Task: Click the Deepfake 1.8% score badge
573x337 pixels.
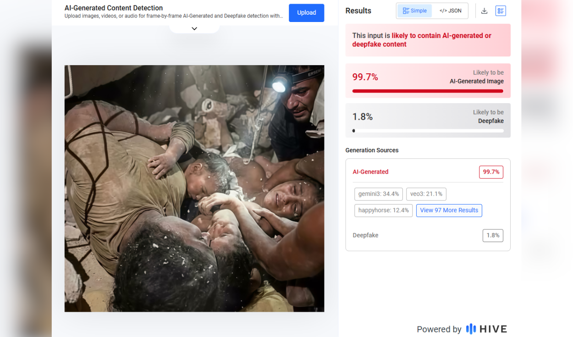Action: tap(493, 236)
